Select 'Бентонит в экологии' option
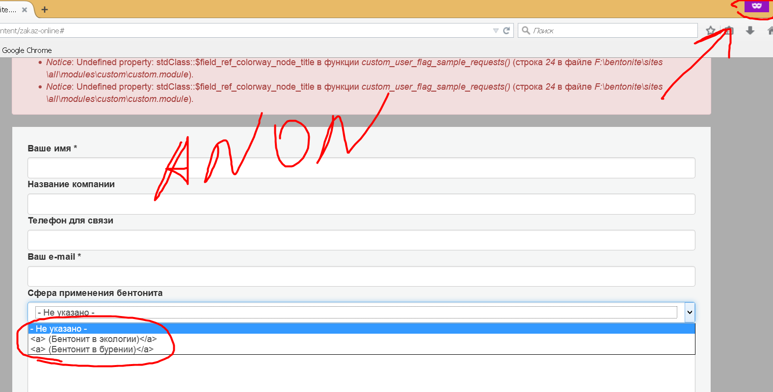Viewport: 773px width, 392px height. (361, 339)
